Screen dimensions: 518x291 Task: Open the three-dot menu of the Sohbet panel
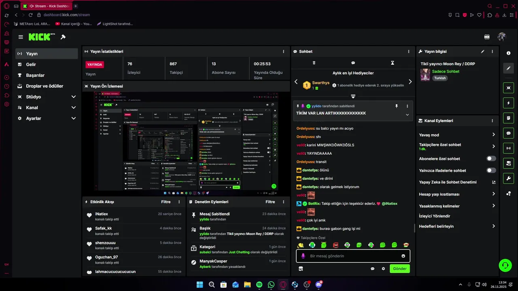tap(409, 52)
